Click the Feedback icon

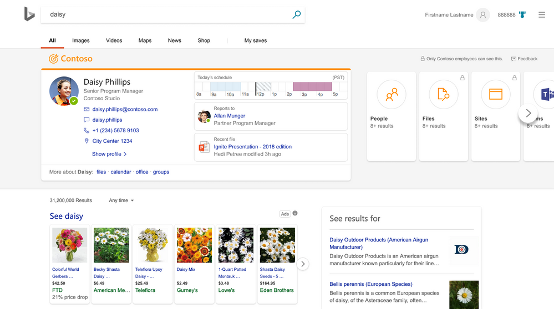[x=514, y=59]
